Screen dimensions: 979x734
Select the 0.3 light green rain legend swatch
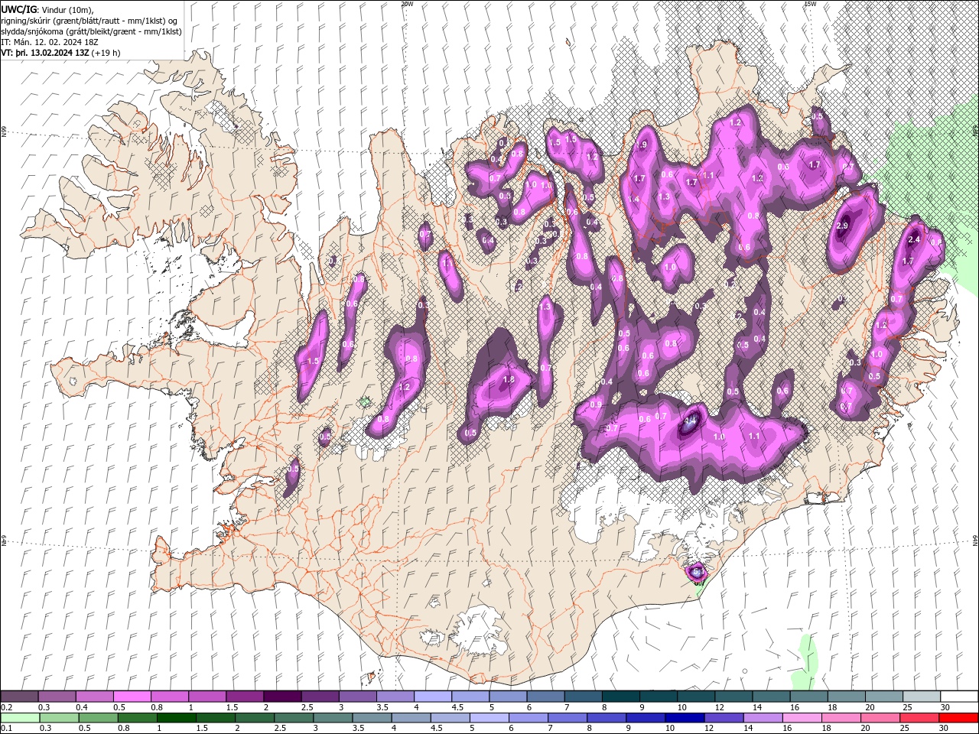59,718
